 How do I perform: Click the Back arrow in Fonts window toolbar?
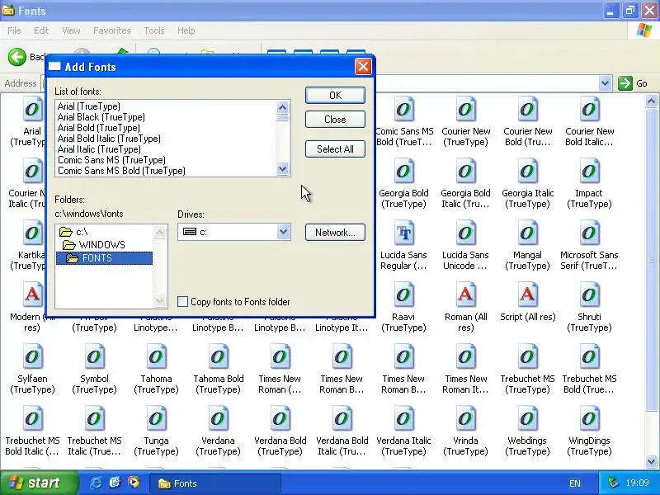pos(17,57)
